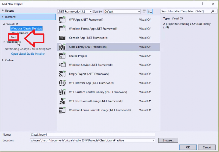The width and height of the screenshot is (219, 152).
Task: Open Visual Studio Installer link
Action: point(28,54)
